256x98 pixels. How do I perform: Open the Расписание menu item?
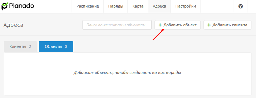point(88,6)
